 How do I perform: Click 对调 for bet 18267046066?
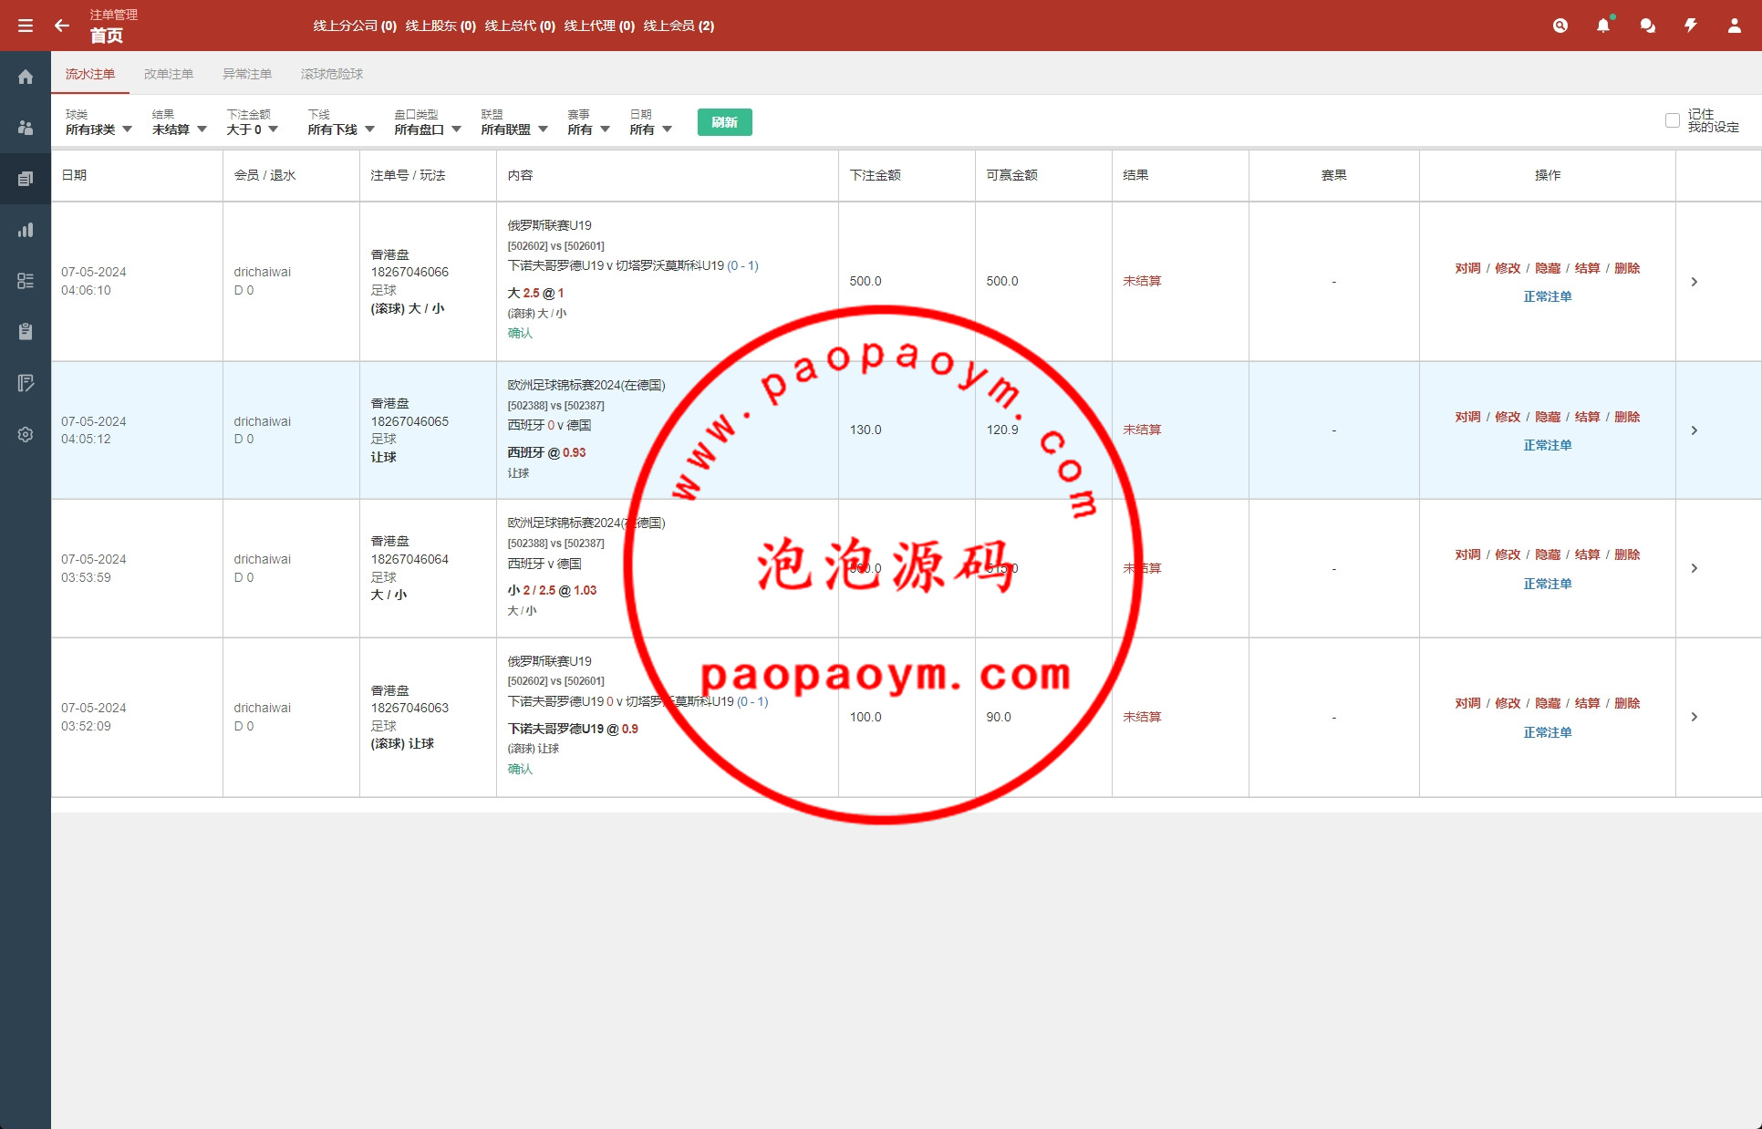coord(1467,268)
